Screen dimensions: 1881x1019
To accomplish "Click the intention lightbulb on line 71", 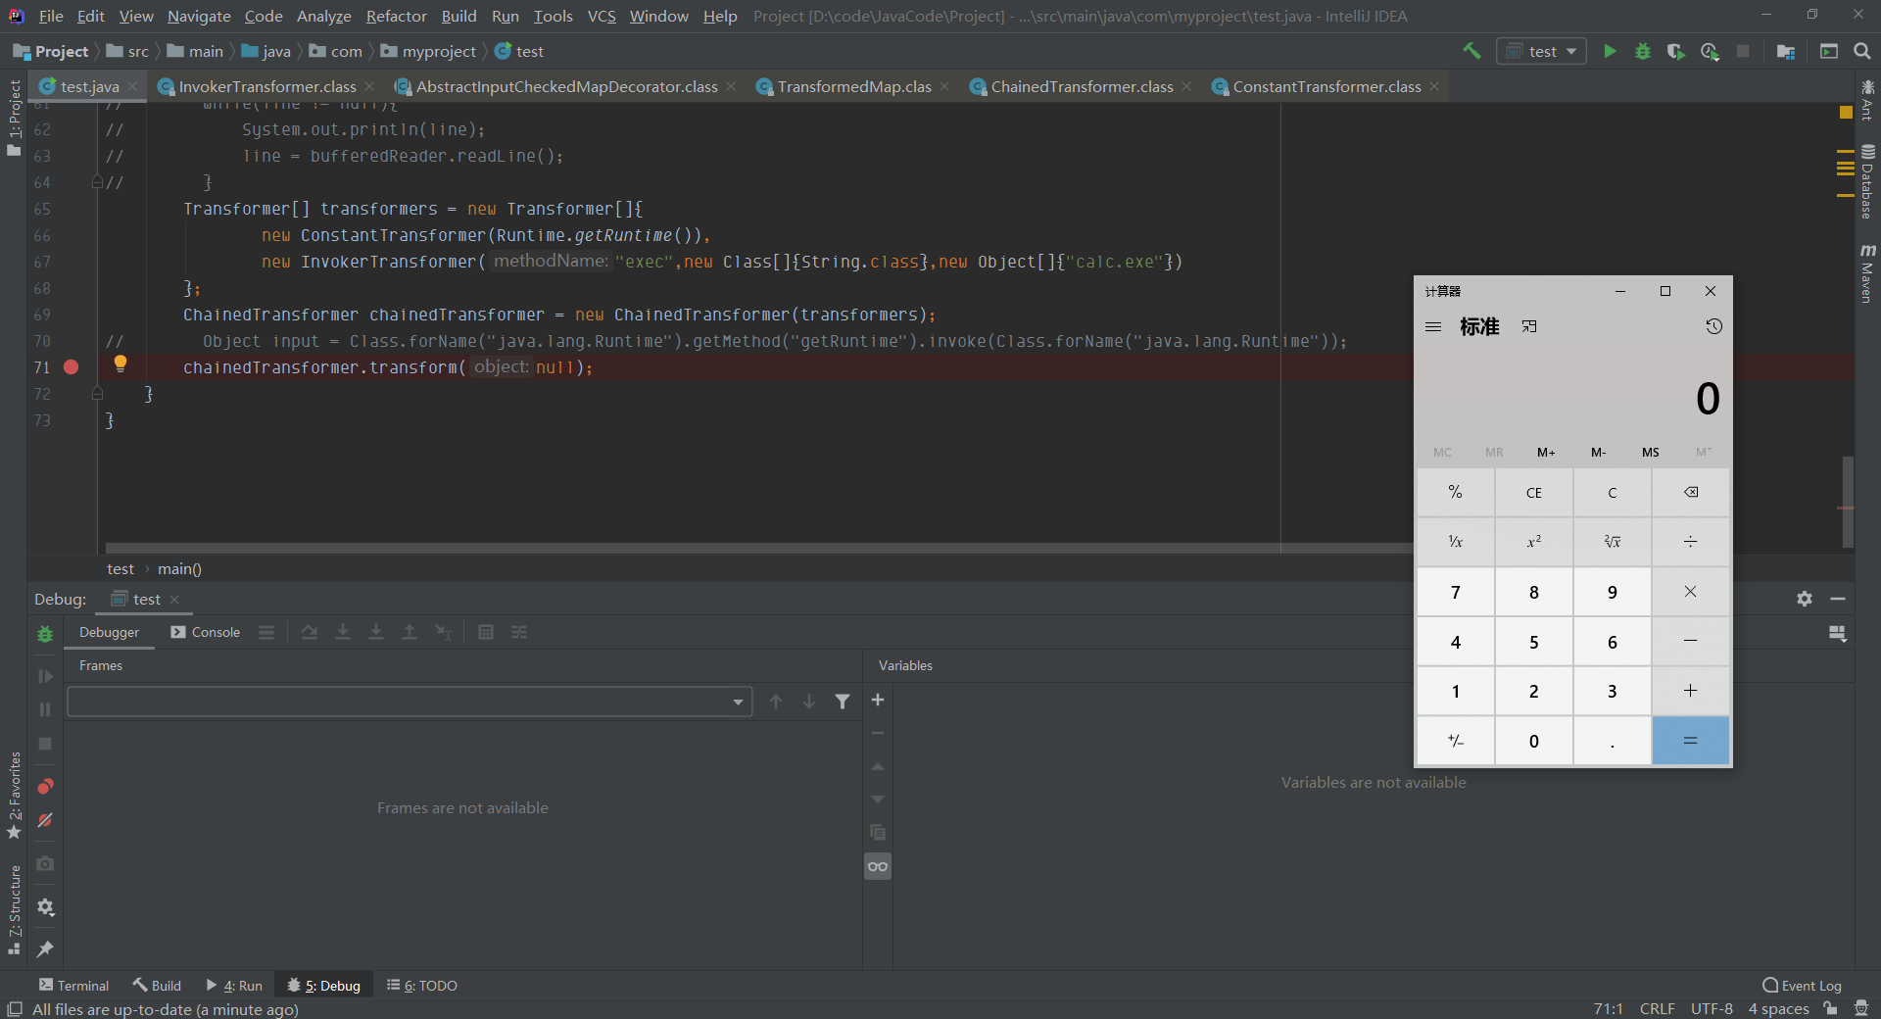I will 121,364.
